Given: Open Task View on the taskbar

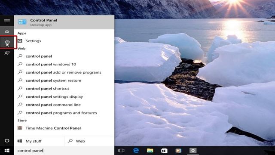Looking at the screenshot, I should click(121, 151).
